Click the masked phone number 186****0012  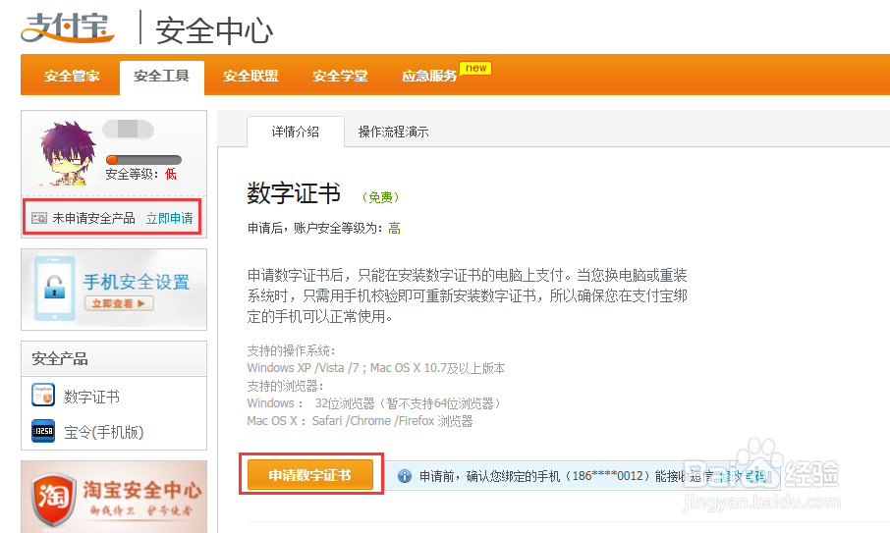607,476
